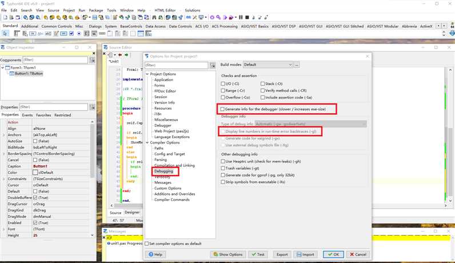
Task: Collapse the Compiler Options tree node
Action: tap(147, 142)
